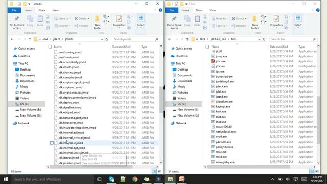The width and height of the screenshot is (327, 184).
Task: Select Downloads in jmods window sidebar
Action: pos(27,81)
